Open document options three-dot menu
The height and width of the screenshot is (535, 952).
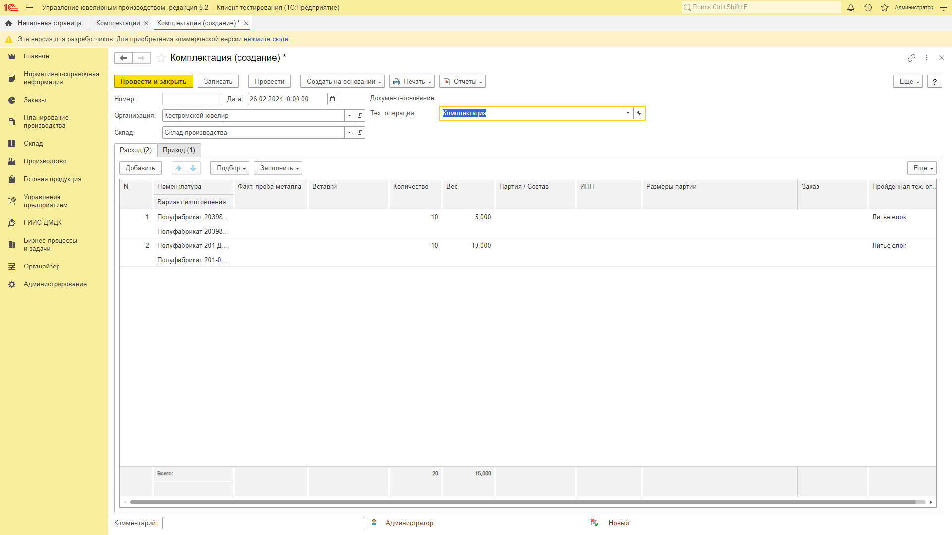pos(927,58)
